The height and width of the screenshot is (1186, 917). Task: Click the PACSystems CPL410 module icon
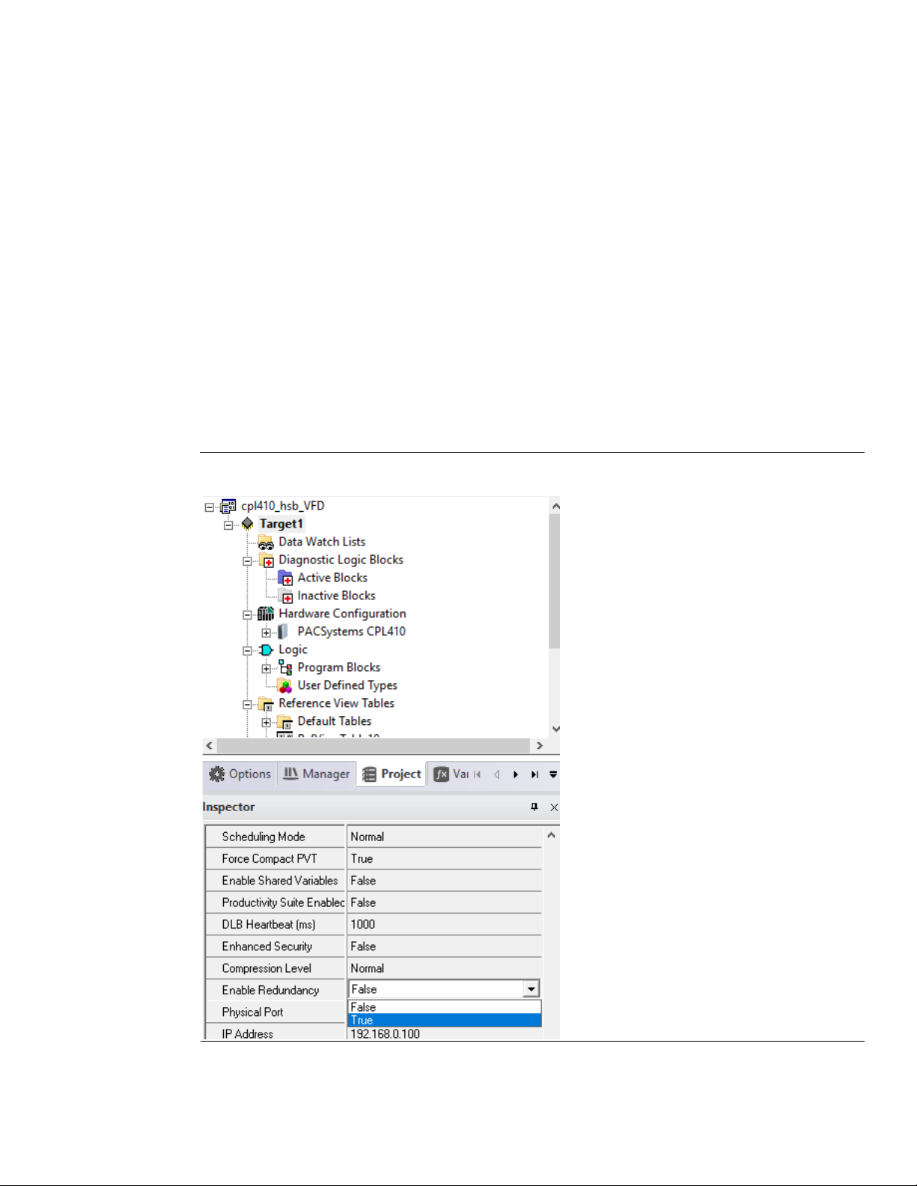pos(283,632)
